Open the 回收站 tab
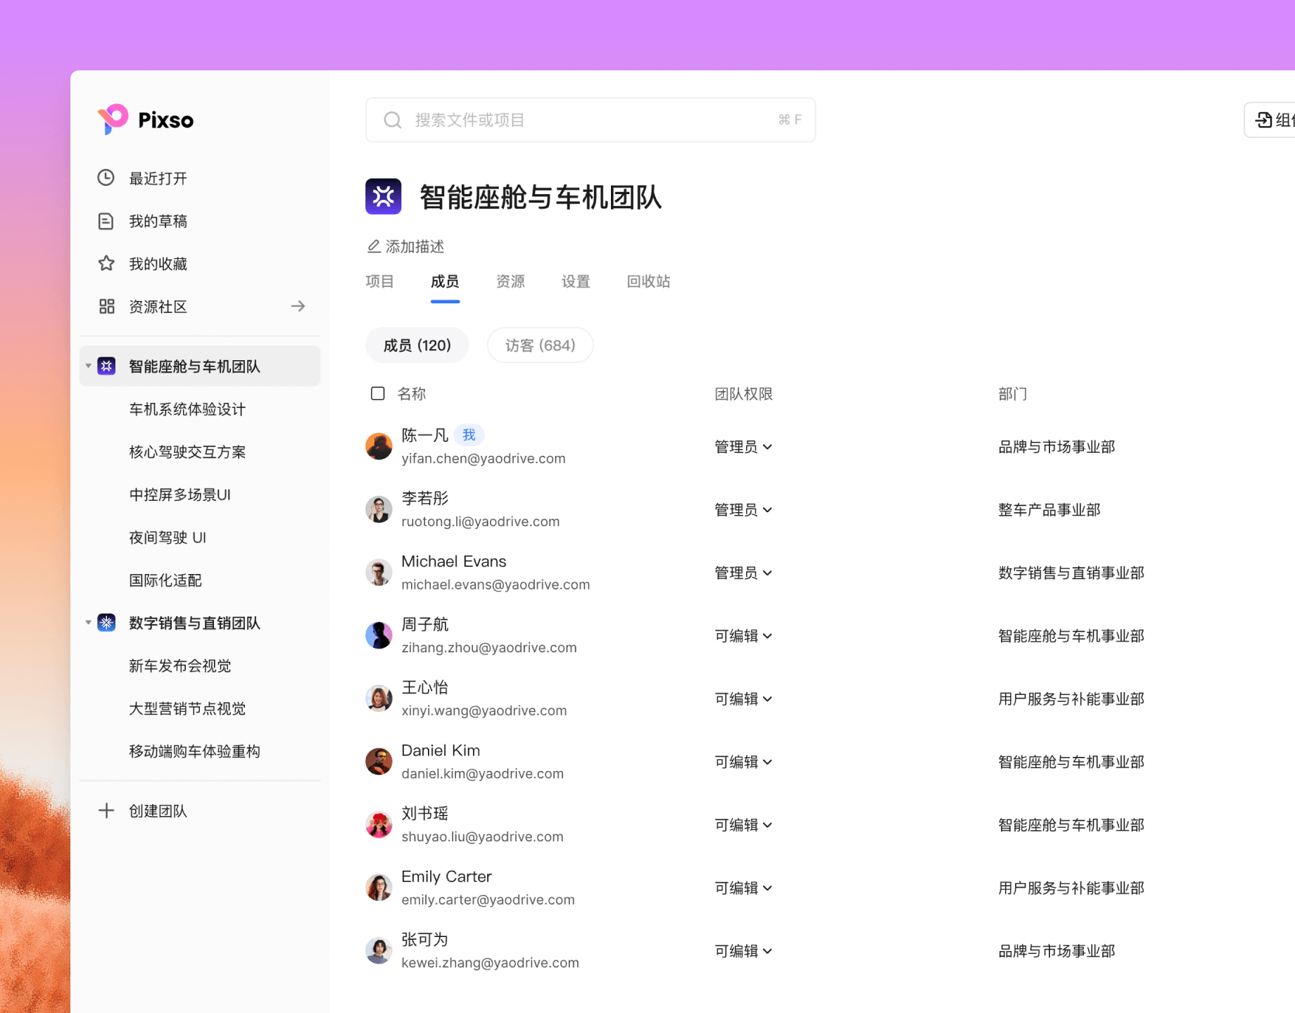This screenshot has height=1013, width=1295. point(647,281)
